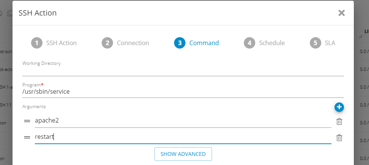
Task: Switch to the Connection step label
Action: click(x=133, y=43)
